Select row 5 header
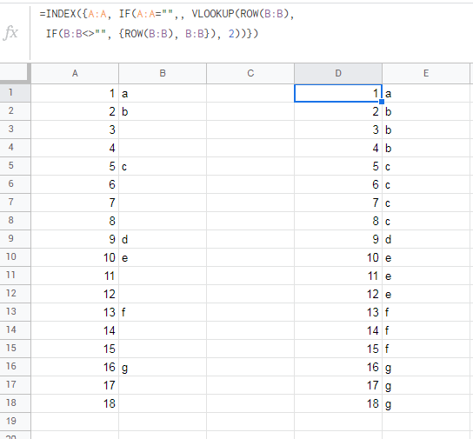The height and width of the screenshot is (439, 473). (15, 166)
